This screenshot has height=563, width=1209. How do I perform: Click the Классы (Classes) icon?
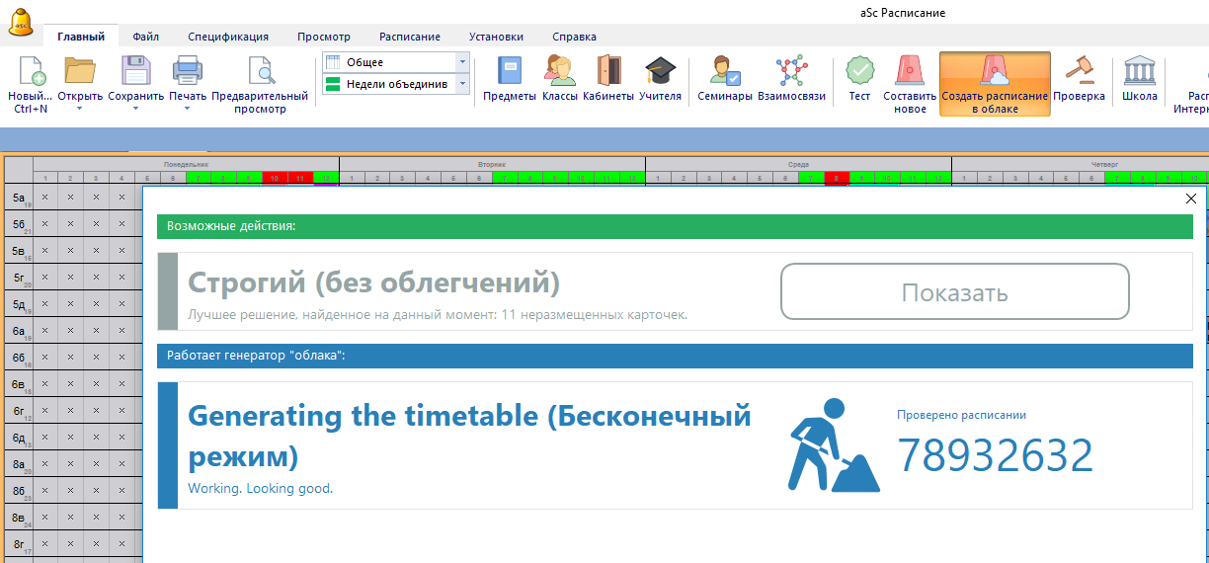click(559, 72)
